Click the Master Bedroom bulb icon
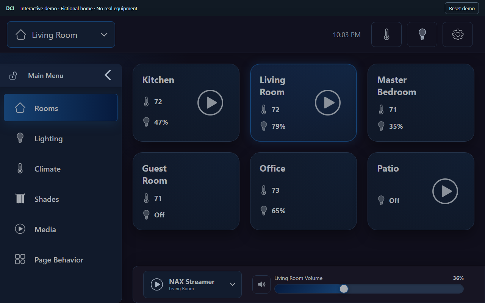Viewport: 485px width, 303px height. pyautogui.click(x=381, y=126)
